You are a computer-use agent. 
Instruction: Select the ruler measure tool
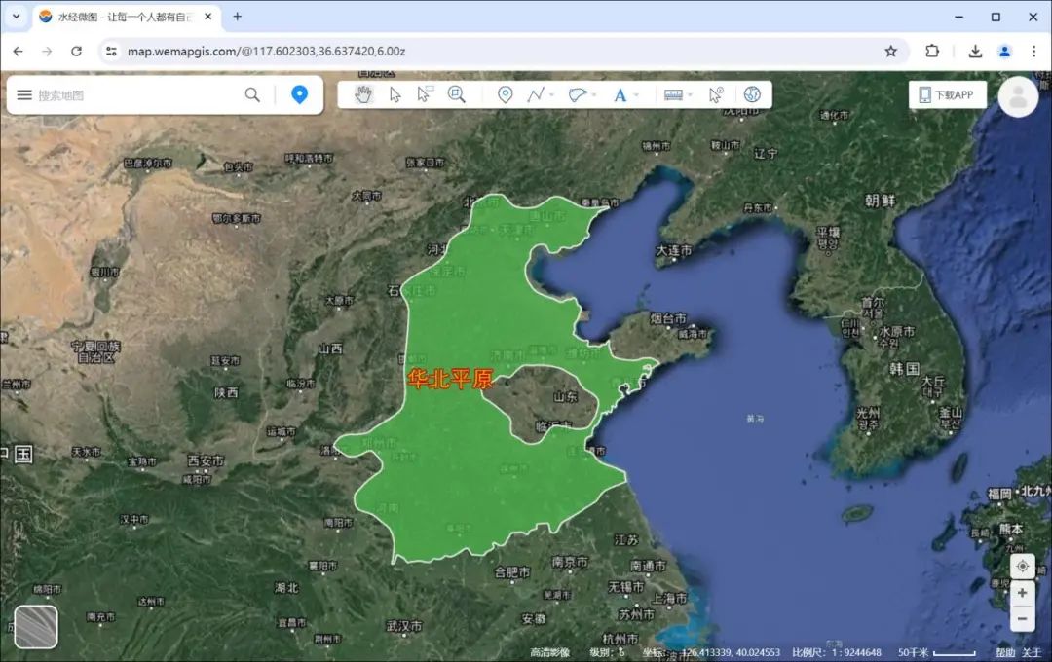[x=673, y=95]
